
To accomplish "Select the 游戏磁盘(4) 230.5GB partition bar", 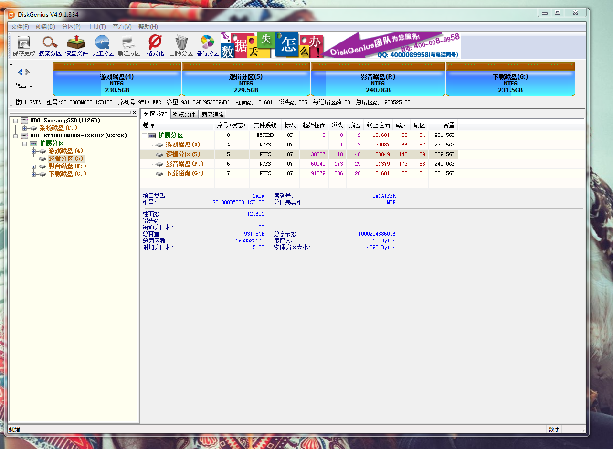I will click(x=116, y=79).
